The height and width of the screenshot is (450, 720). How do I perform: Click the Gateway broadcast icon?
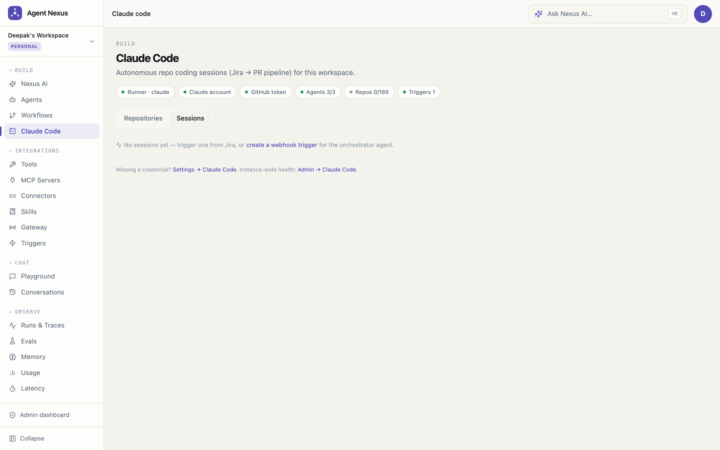tap(12, 227)
